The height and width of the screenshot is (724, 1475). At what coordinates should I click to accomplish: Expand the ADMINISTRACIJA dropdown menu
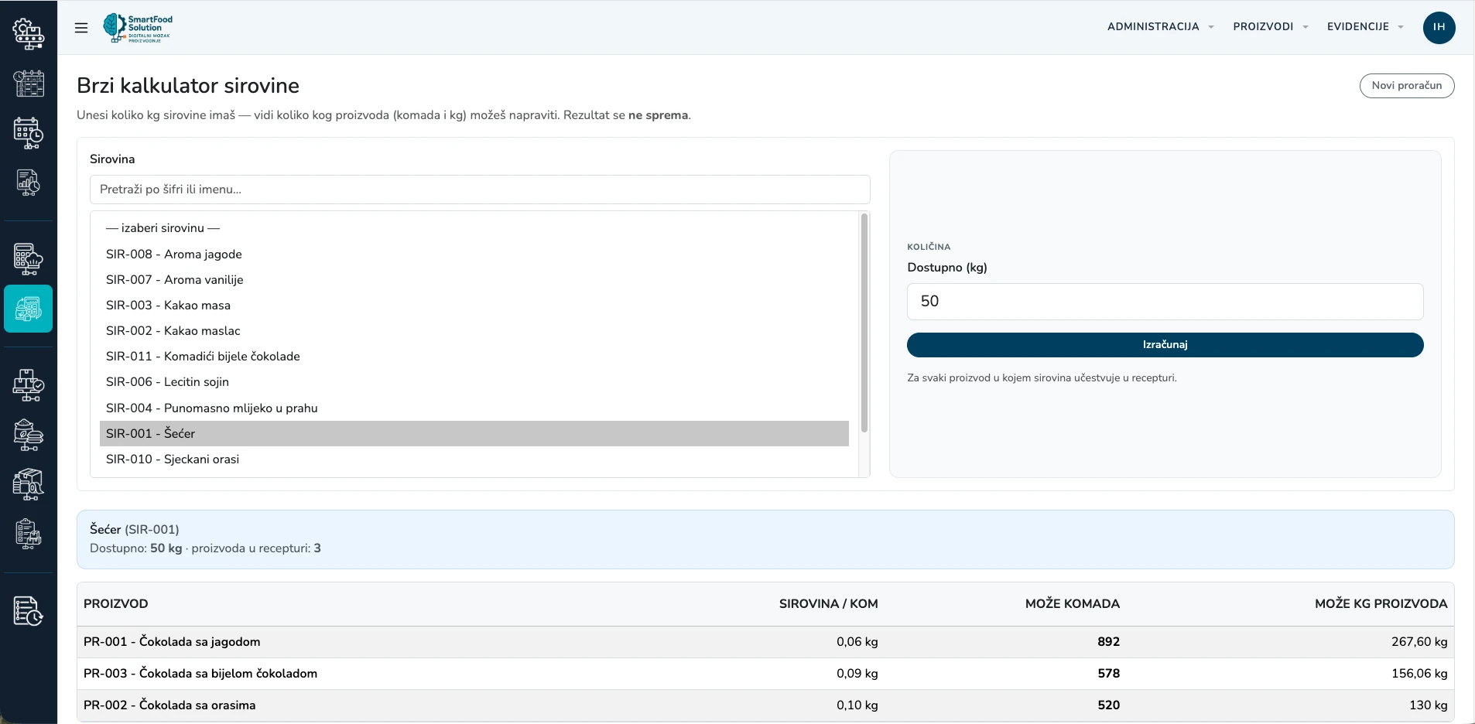1160,26
